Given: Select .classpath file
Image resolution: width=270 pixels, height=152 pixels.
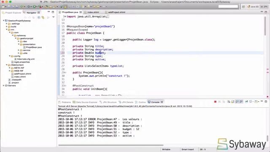Looking at the screenshot, I should pyautogui.click(x=15, y=80).
